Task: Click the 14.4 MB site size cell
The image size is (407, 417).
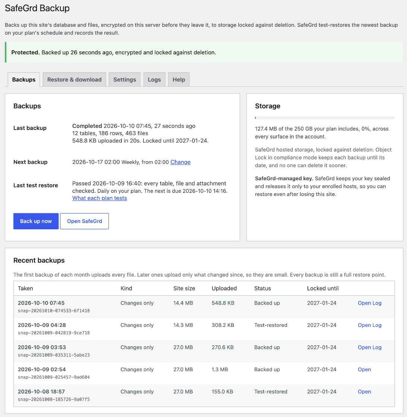Action: coord(183,303)
